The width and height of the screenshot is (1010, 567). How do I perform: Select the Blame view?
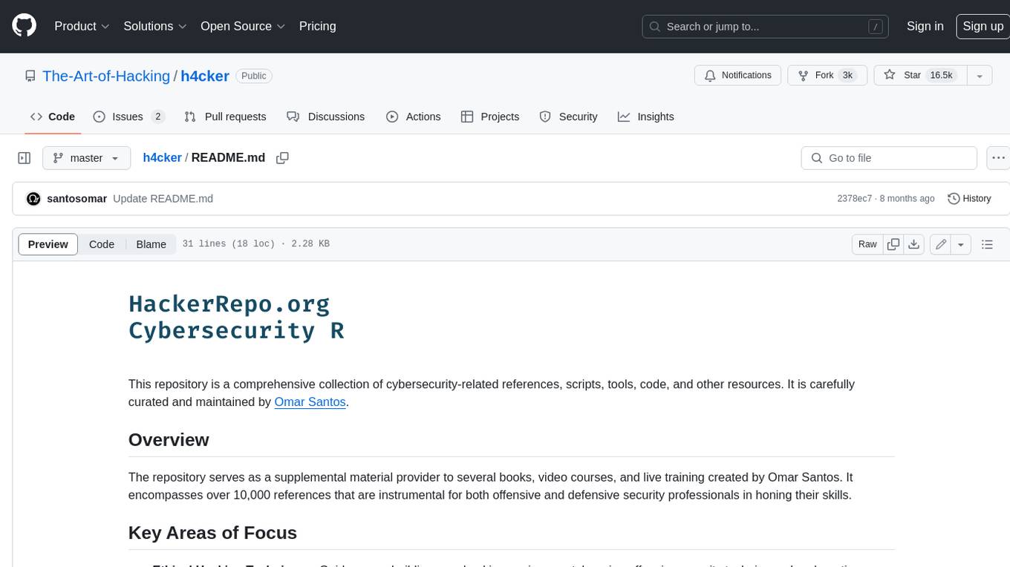click(151, 244)
